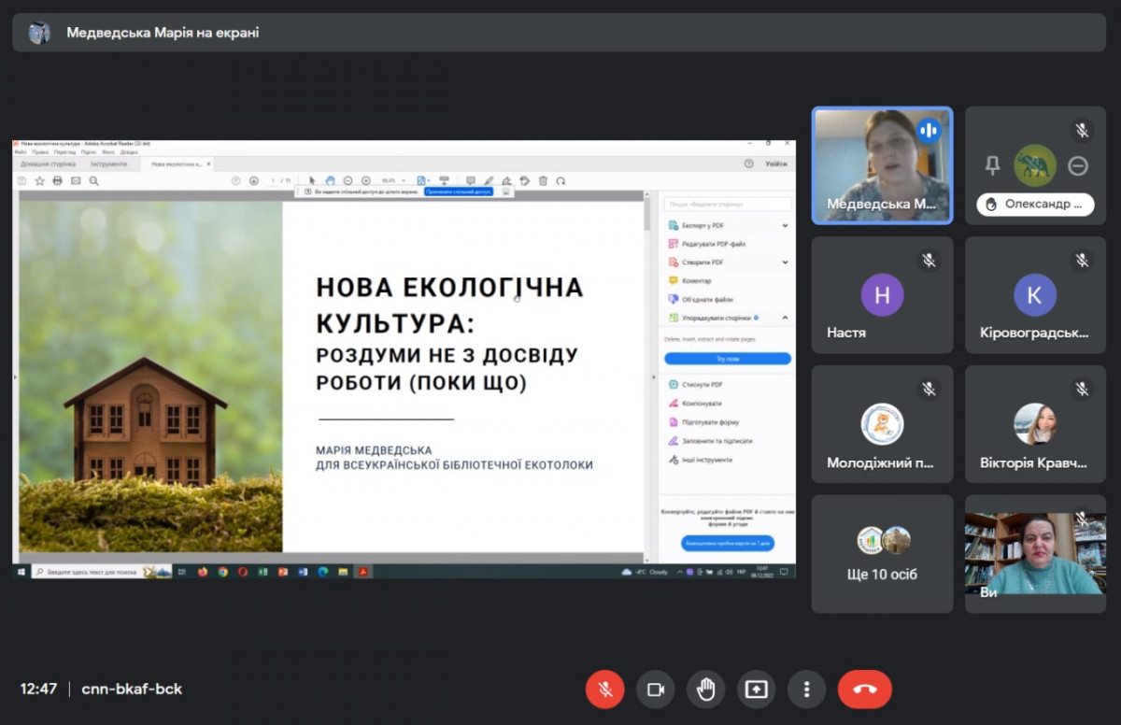The height and width of the screenshot is (725, 1121).
Task: Click the print icon in Acrobat toolbar
Action: (x=58, y=180)
